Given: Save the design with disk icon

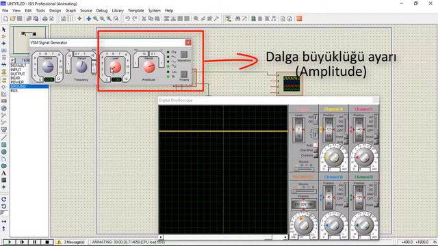Looking at the screenshot, I should (20, 18).
